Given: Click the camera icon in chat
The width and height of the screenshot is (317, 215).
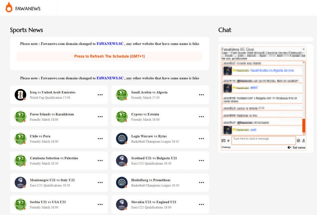Looking at the screenshot, I should click(x=223, y=141).
